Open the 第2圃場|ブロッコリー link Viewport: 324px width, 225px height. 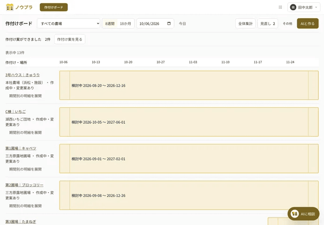coord(24,185)
